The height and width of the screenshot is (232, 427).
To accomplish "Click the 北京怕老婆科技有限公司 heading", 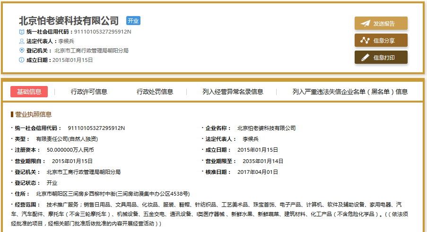I will tap(69, 21).
